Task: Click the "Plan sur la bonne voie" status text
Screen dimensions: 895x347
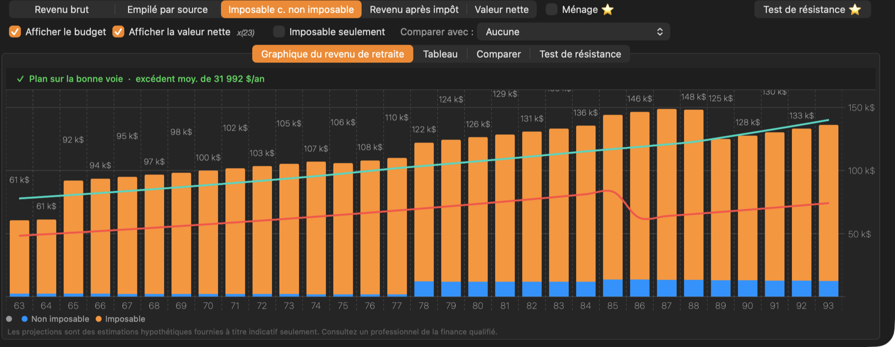Action: coord(76,79)
